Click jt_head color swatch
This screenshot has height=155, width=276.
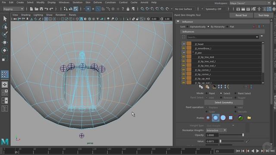[x=189, y=44]
